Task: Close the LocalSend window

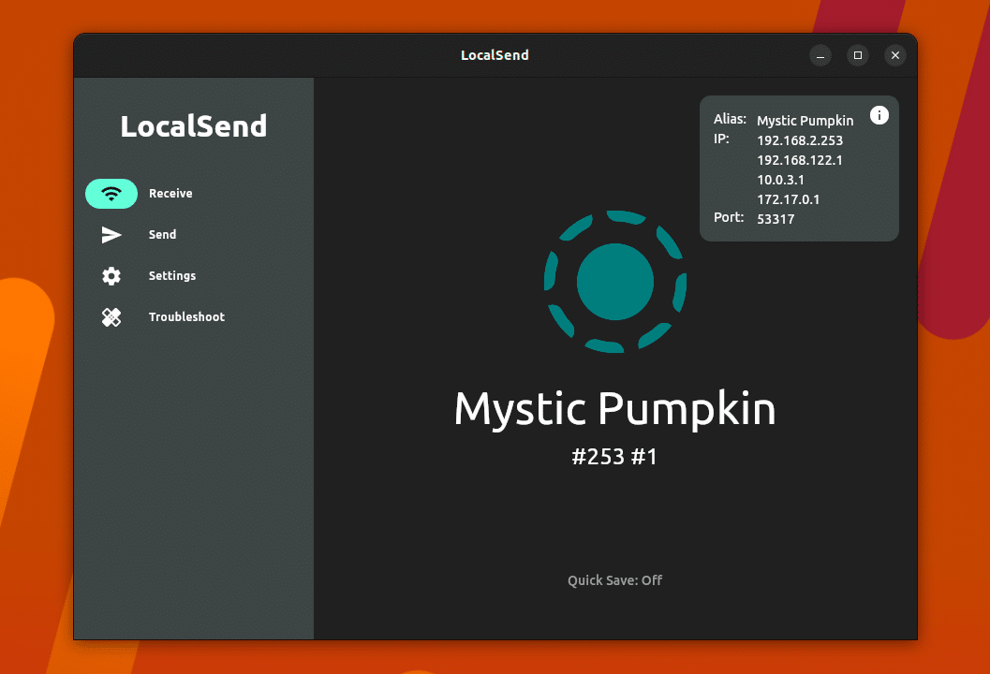Action: click(894, 55)
